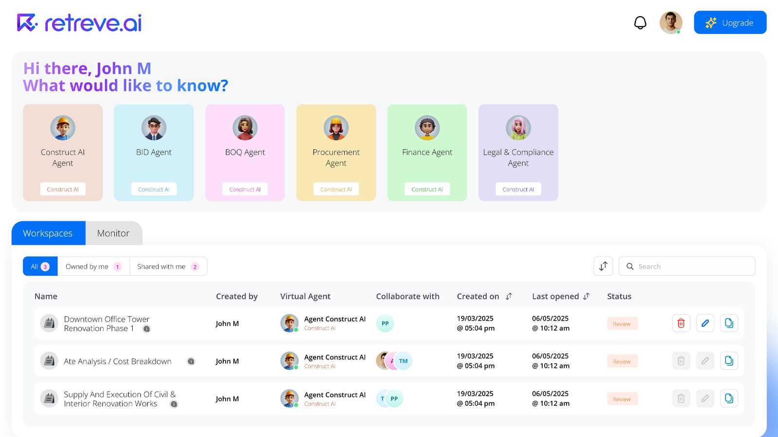The height and width of the screenshot is (437, 778).
Task: Click Construct AI tag on BOQ Agent card
Action: (245, 189)
